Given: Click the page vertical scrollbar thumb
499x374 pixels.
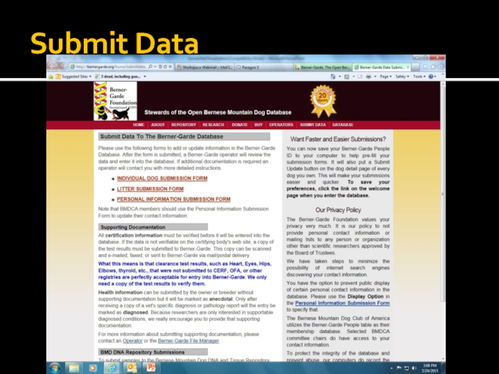Looking at the screenshot, I should coord(443,194).
